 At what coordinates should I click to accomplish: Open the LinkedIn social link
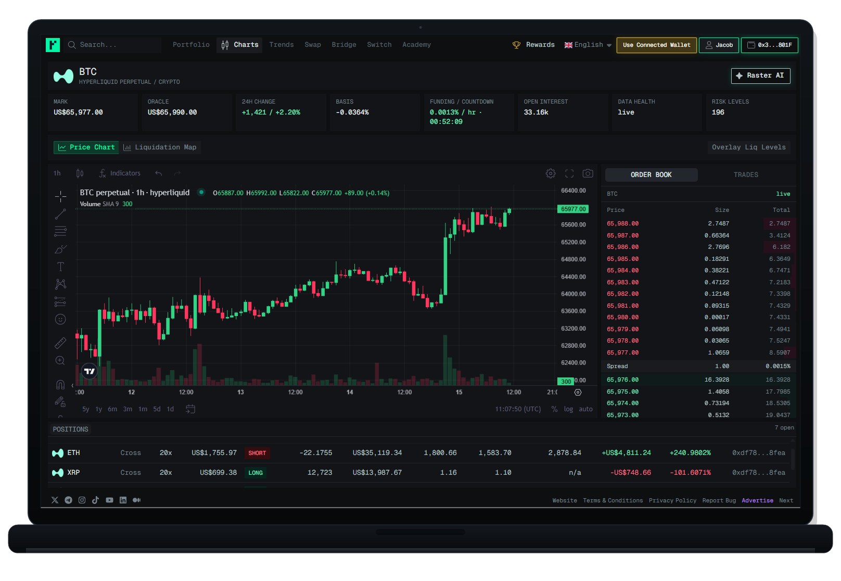[x=123, y=500]
